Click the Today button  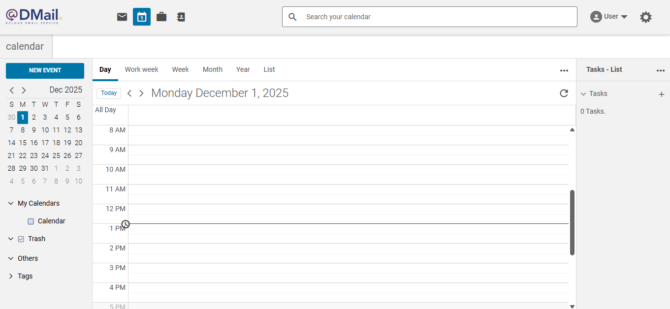point(109,93)
